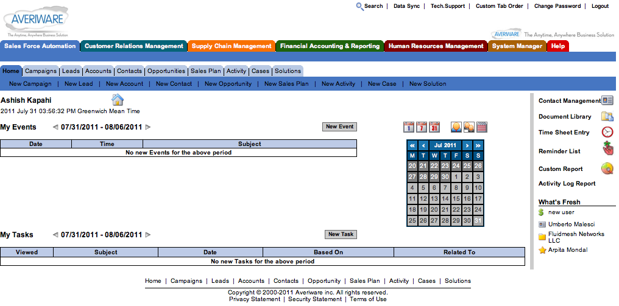Click the contact icon beside Umberto Malesci
The height and width of the screenshot is (306, 619).
(542, 224)
